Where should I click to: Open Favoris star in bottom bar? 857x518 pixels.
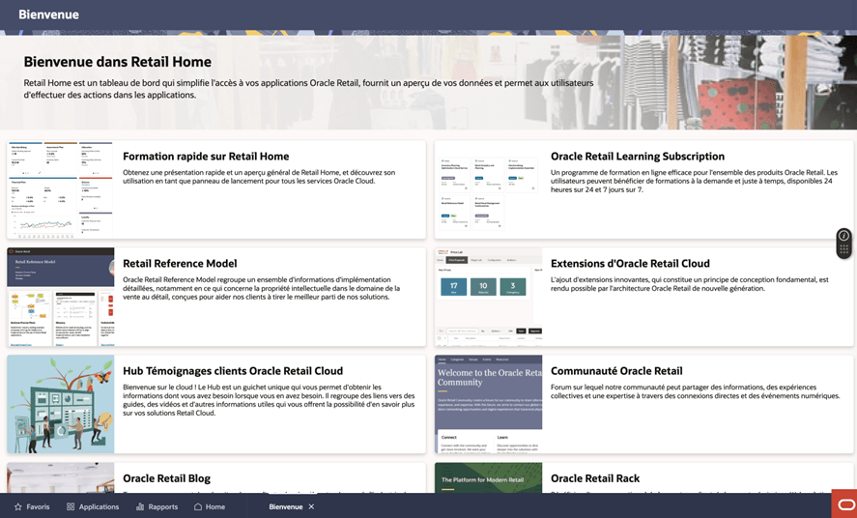click(x=32, y=506)
